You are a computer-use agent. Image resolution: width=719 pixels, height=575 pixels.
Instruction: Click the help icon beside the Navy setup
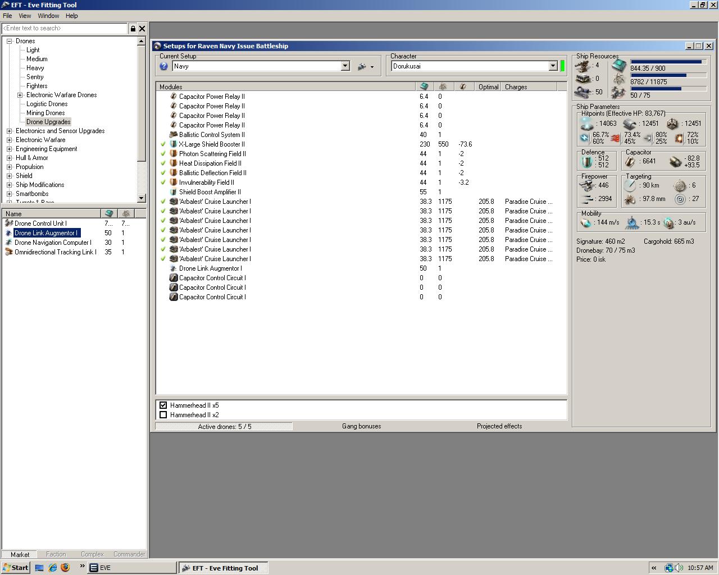(163, 66)
